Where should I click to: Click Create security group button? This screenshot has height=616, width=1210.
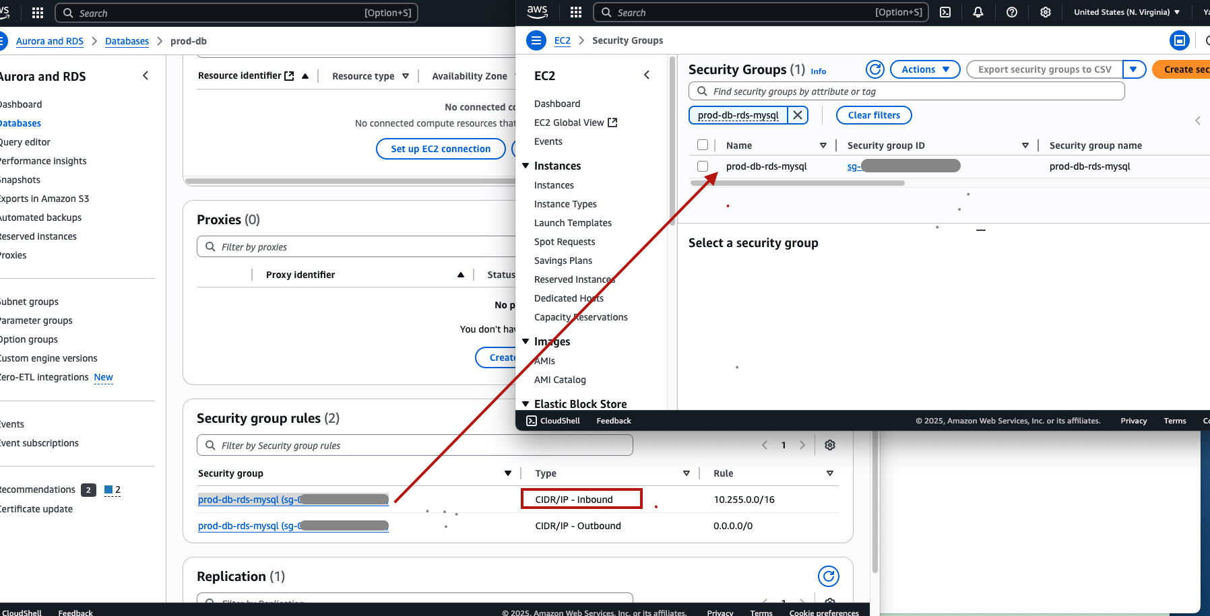[x=1181, y=69]
